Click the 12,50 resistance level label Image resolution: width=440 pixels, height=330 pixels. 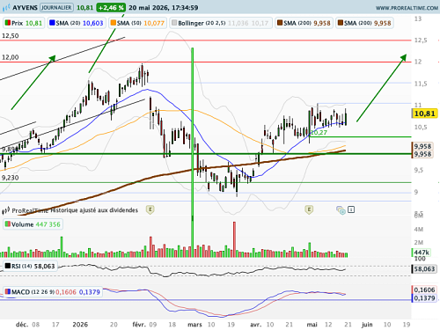pos(11,36)
